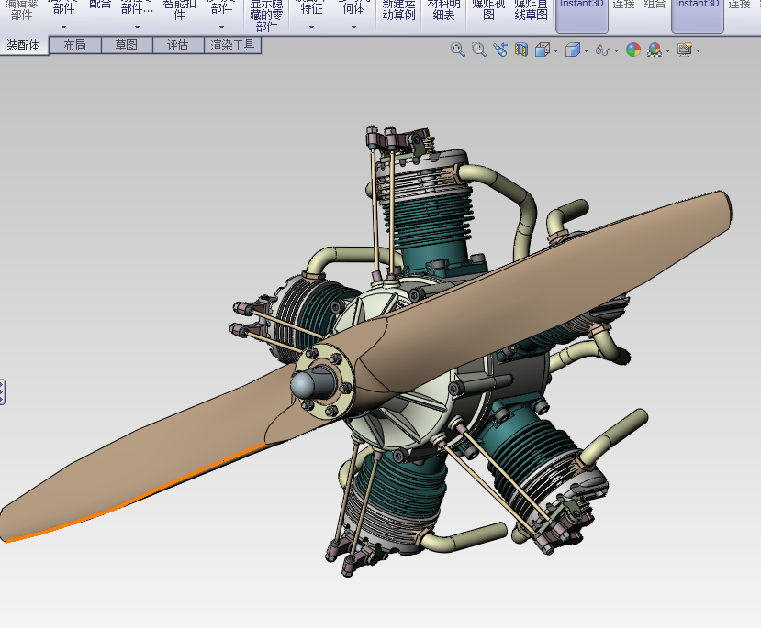Click 配合 mate ribbon button
Image resolution: width=761 pixels, height=628 pixels.
pos(100,5)
